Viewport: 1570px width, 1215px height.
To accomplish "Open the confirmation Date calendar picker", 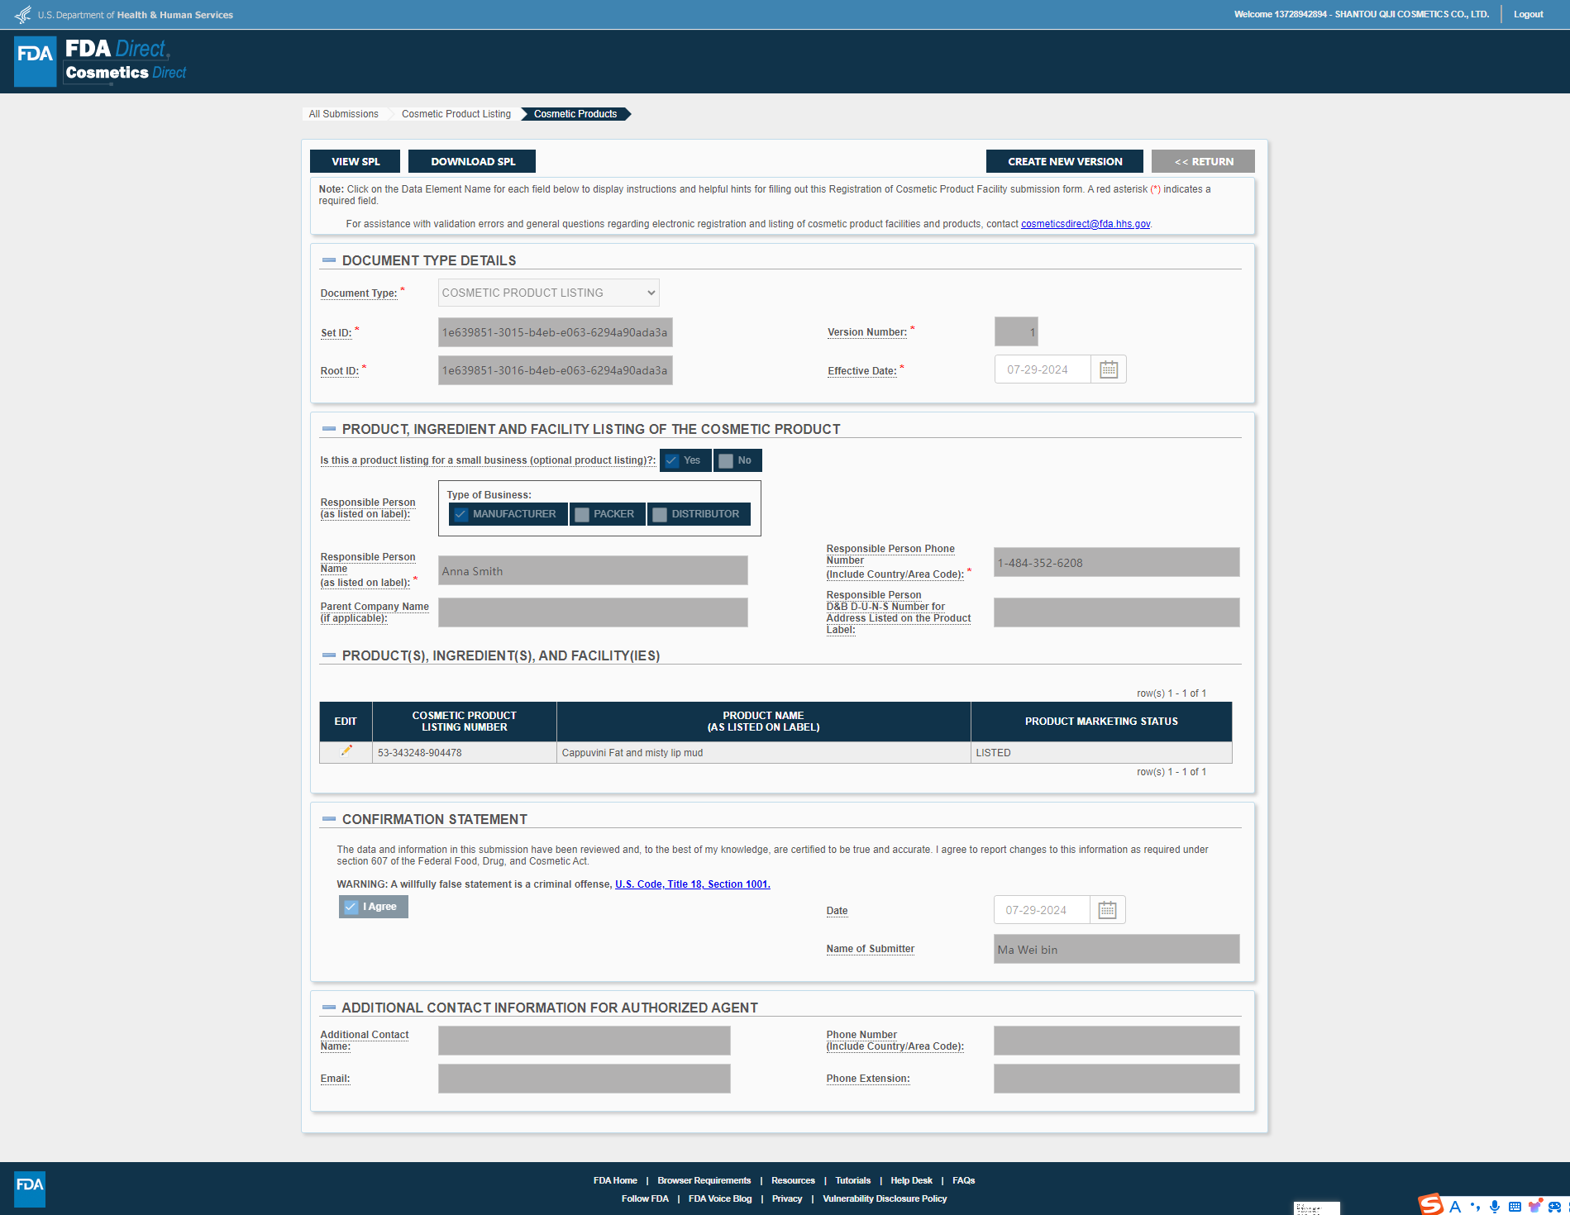I will pos(1107,910).
